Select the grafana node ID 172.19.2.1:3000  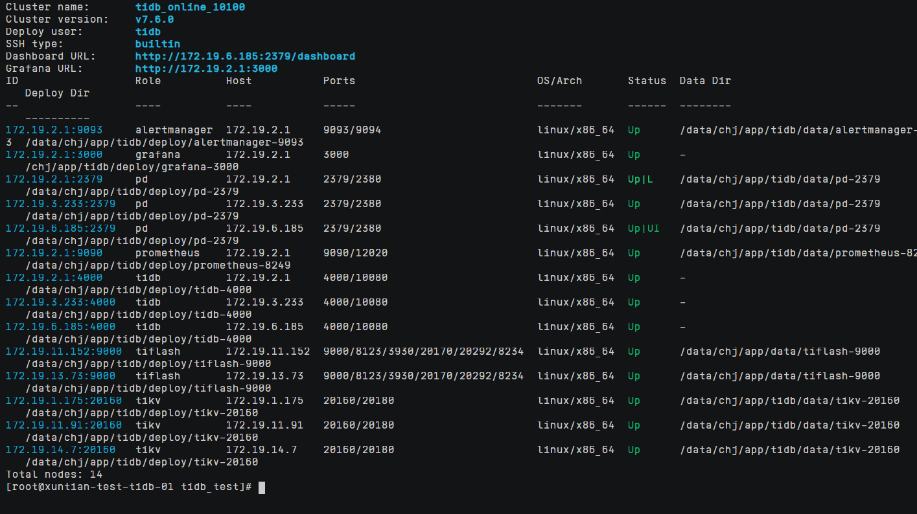pos(54,155)
